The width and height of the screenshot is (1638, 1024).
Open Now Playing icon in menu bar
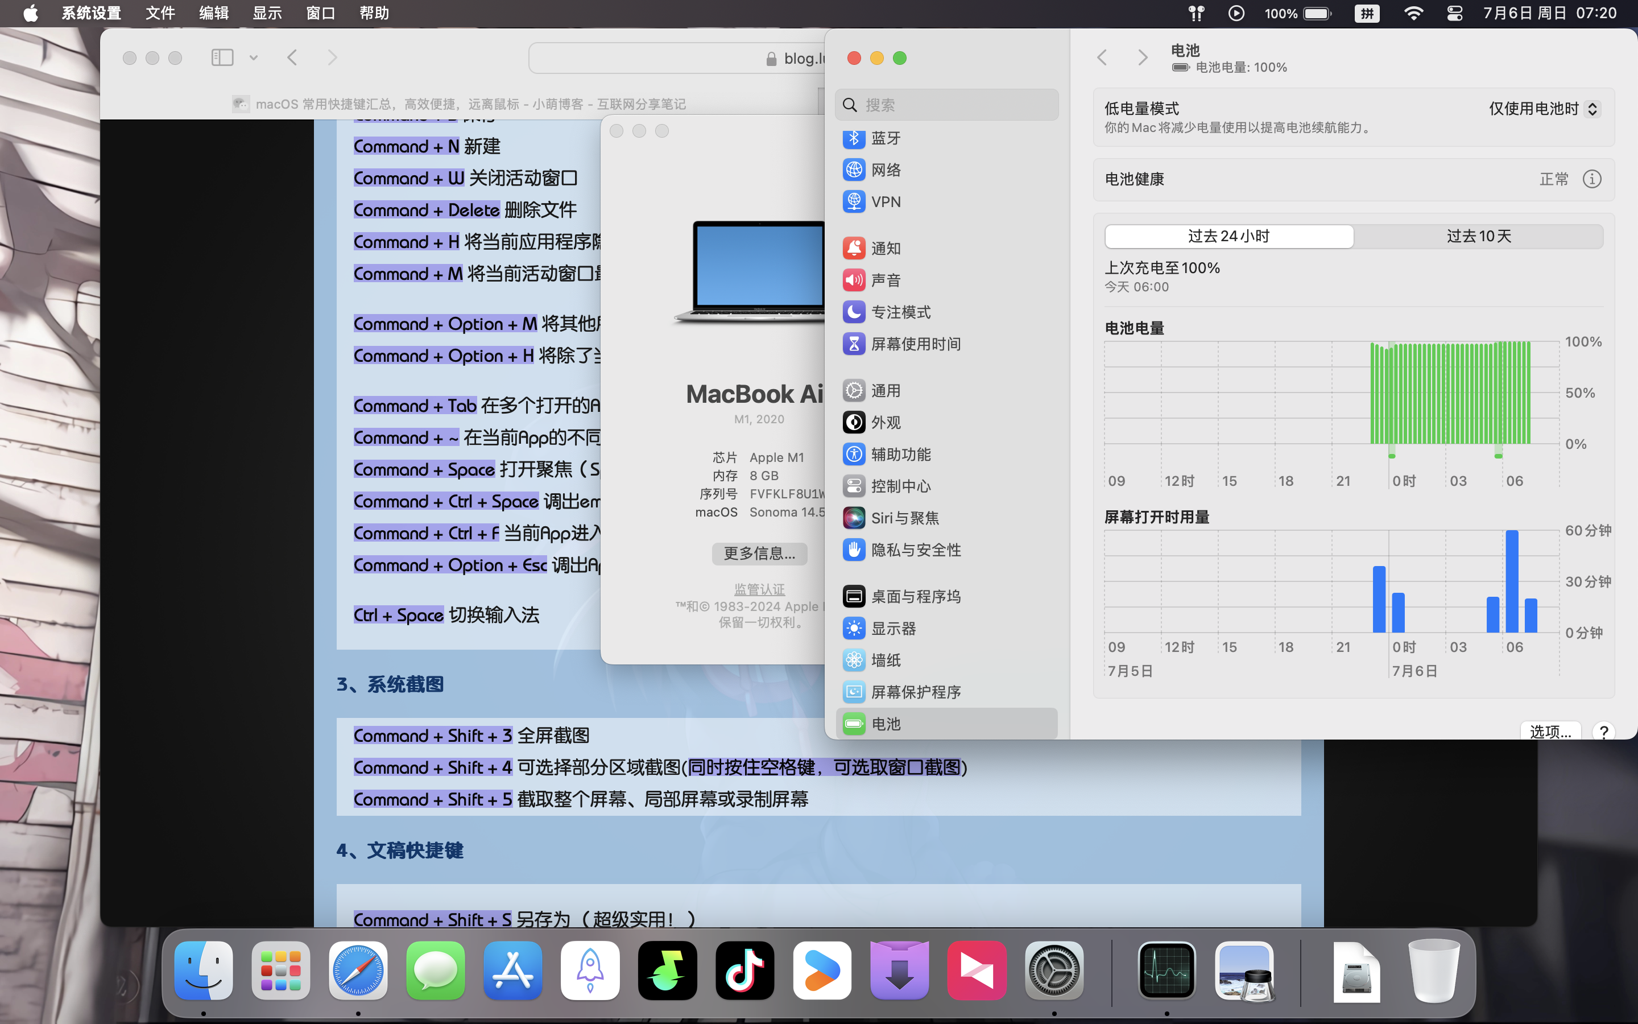pos(1236,13)
